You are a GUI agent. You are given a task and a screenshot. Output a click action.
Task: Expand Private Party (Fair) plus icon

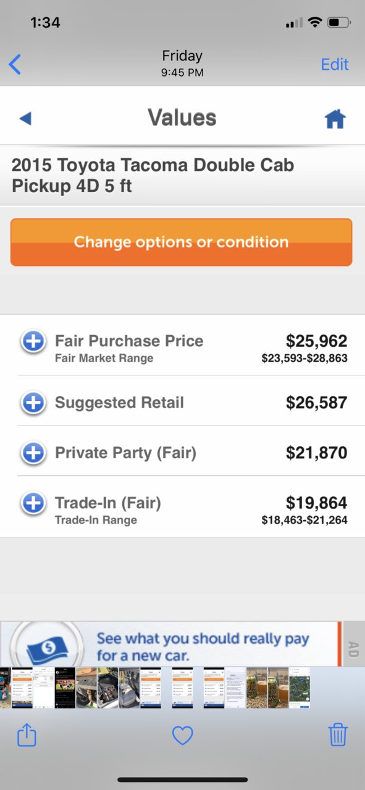(x=33, y=453)
